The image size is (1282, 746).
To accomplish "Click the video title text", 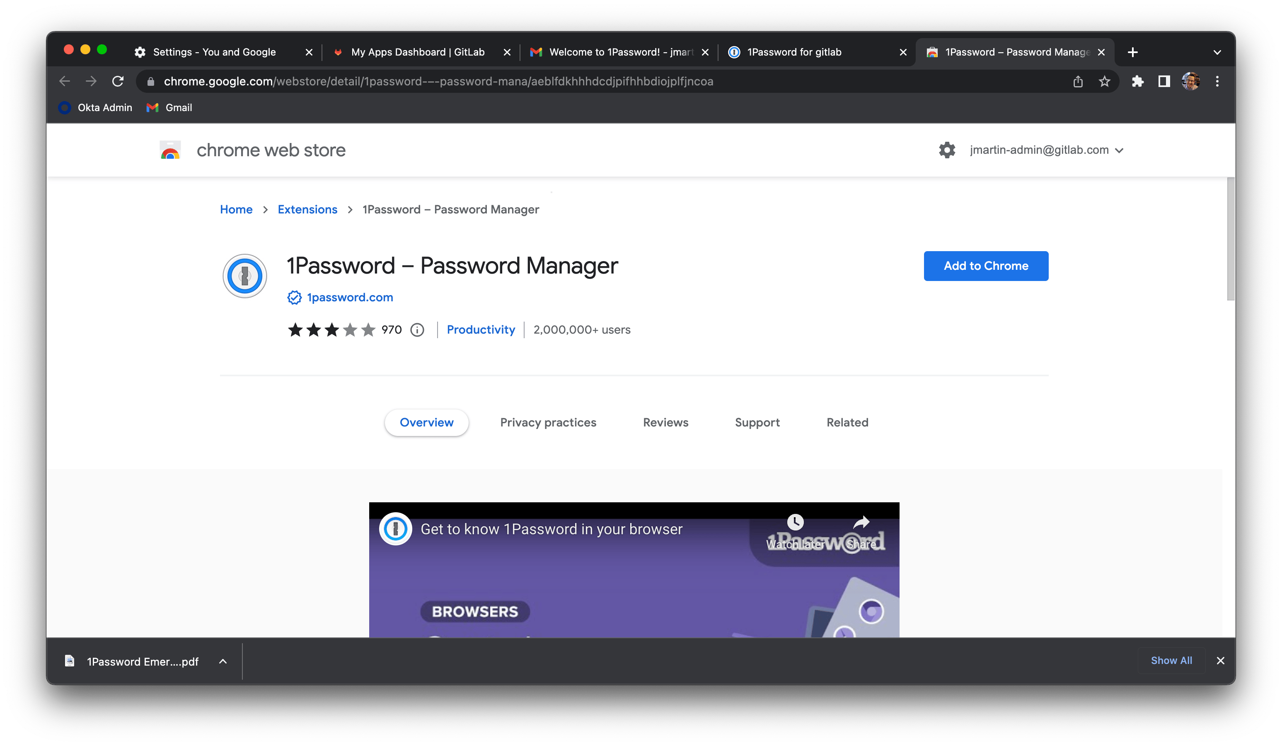I will coord(552,529).
